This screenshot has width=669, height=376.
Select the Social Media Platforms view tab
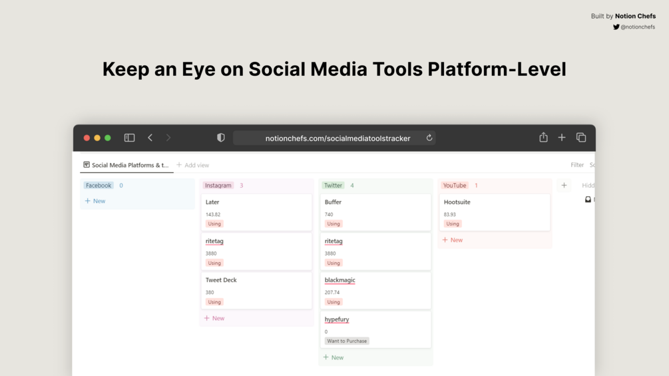click(126, 165)
